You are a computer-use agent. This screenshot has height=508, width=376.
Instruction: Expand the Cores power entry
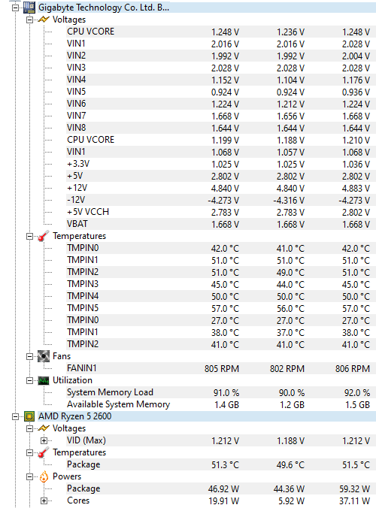[x=44, y=501]
